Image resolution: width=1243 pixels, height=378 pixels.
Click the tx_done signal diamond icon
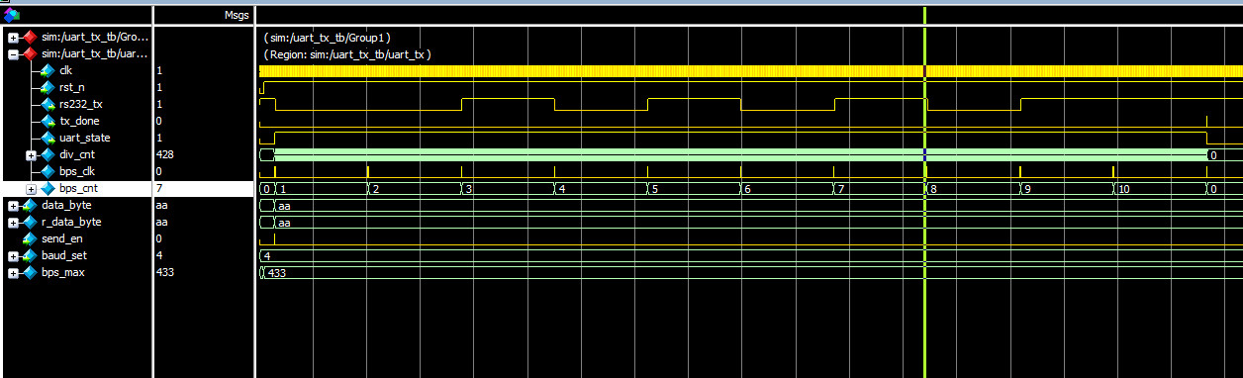click(x=48, y=121)
